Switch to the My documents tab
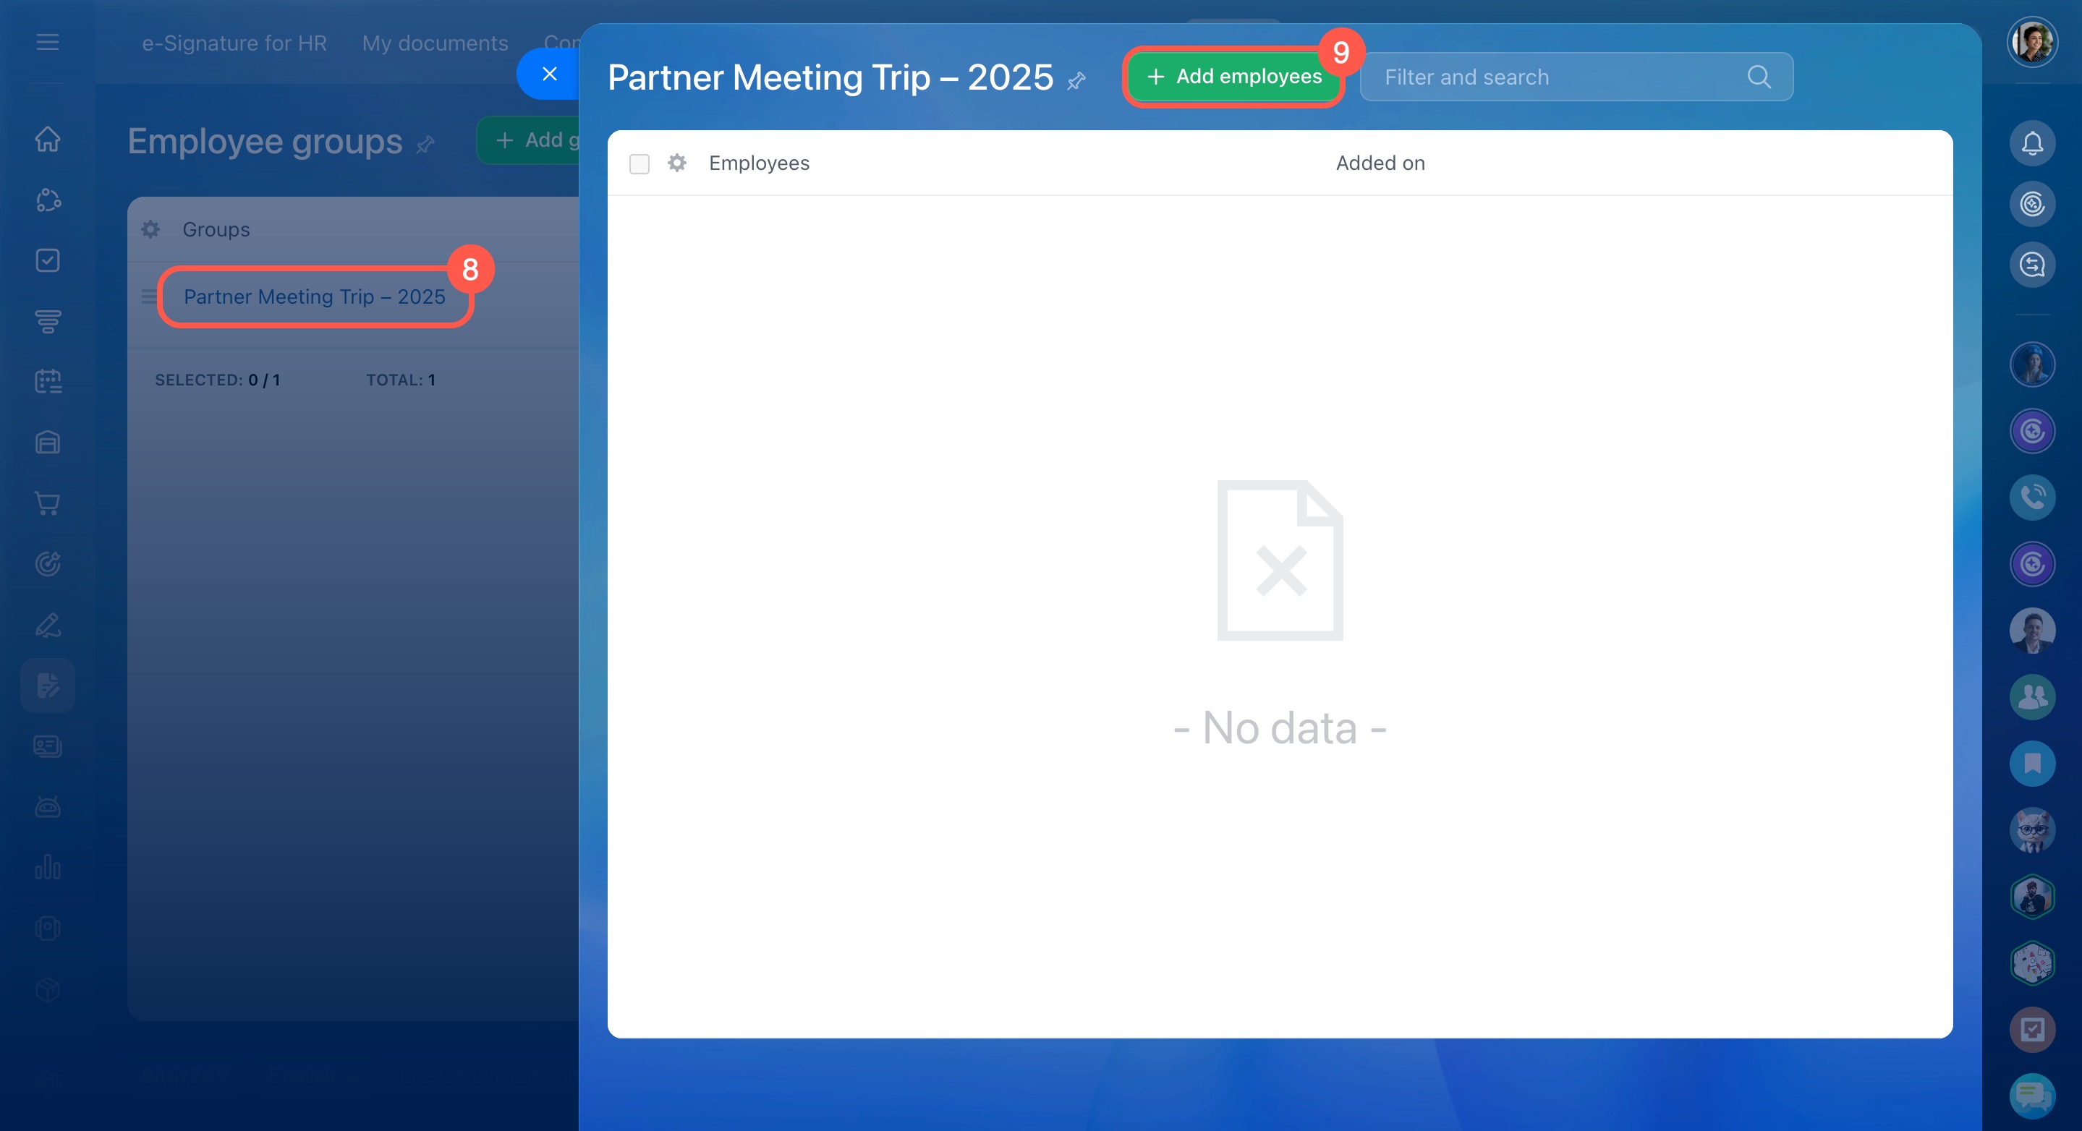The width and height of the screenshot is (2082, 1131). point(435,43)
